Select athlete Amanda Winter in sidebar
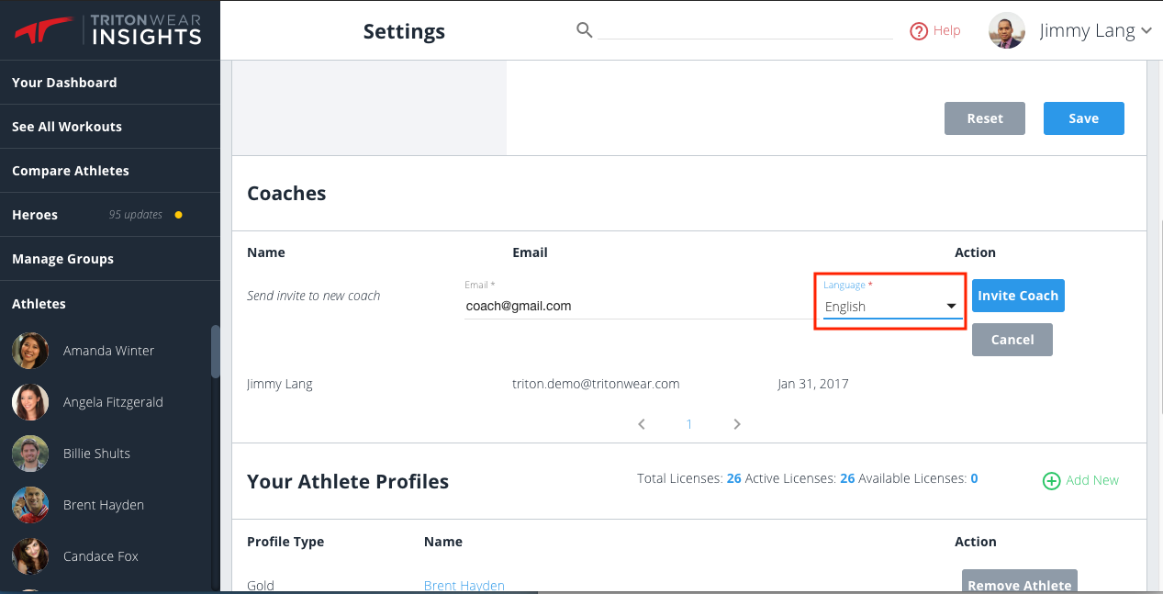 [x=108, y=351]
